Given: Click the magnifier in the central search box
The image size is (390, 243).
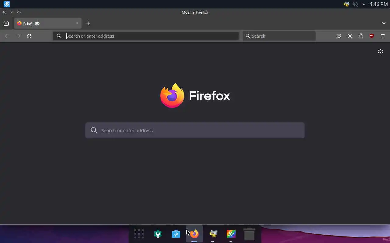Looking at the screenshot, I should [x=94, y=130].
